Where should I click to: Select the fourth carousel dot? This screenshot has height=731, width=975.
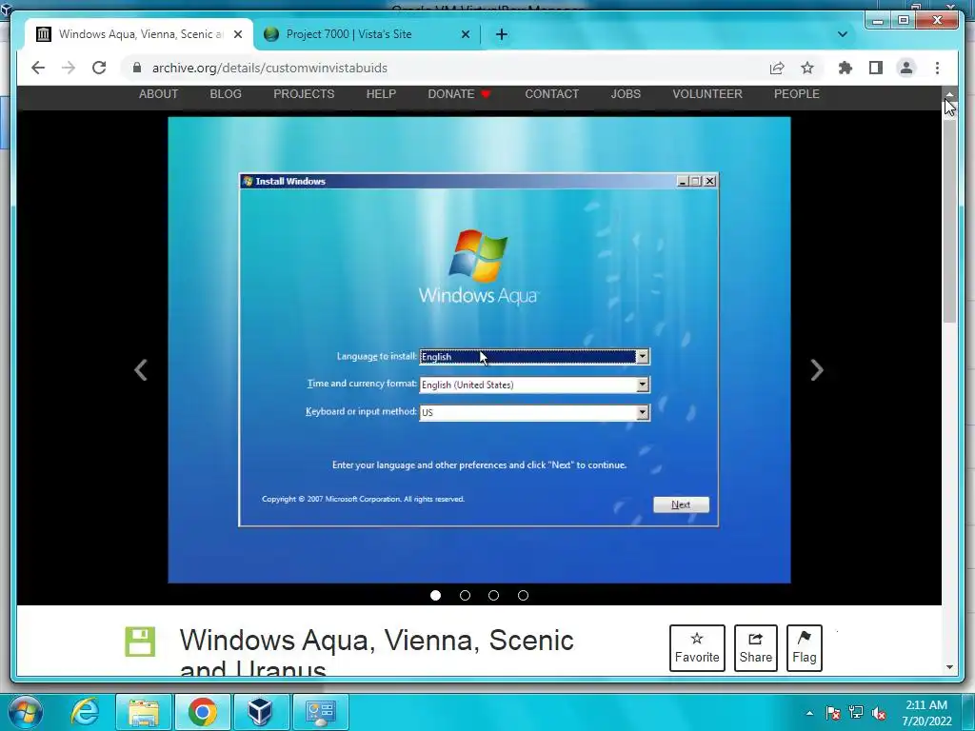523,596
